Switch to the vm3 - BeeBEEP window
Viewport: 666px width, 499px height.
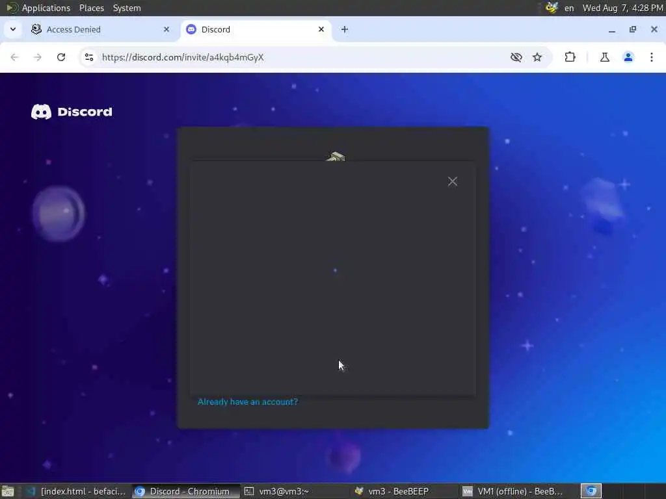[405, 491]
